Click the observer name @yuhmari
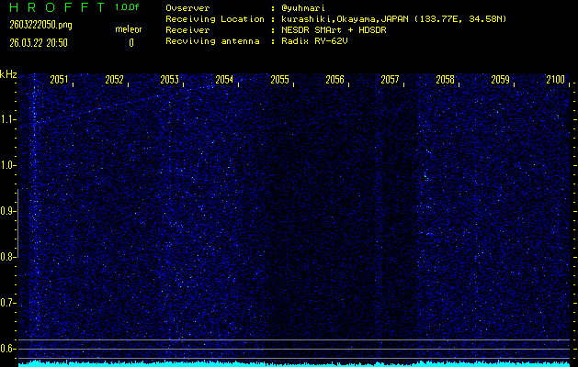 click(x=303, y=8)
